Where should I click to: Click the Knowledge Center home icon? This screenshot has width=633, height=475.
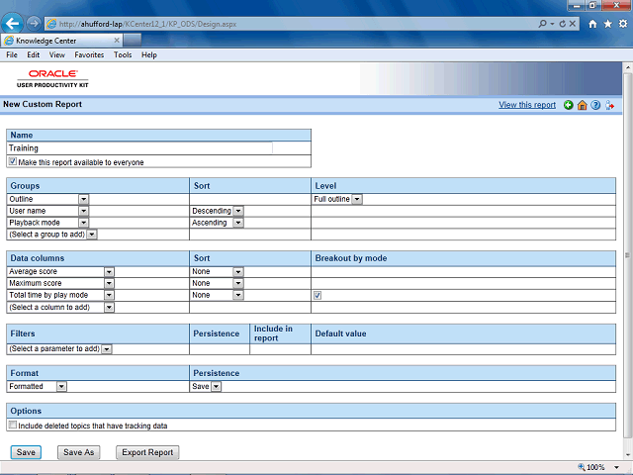point(582,106)
